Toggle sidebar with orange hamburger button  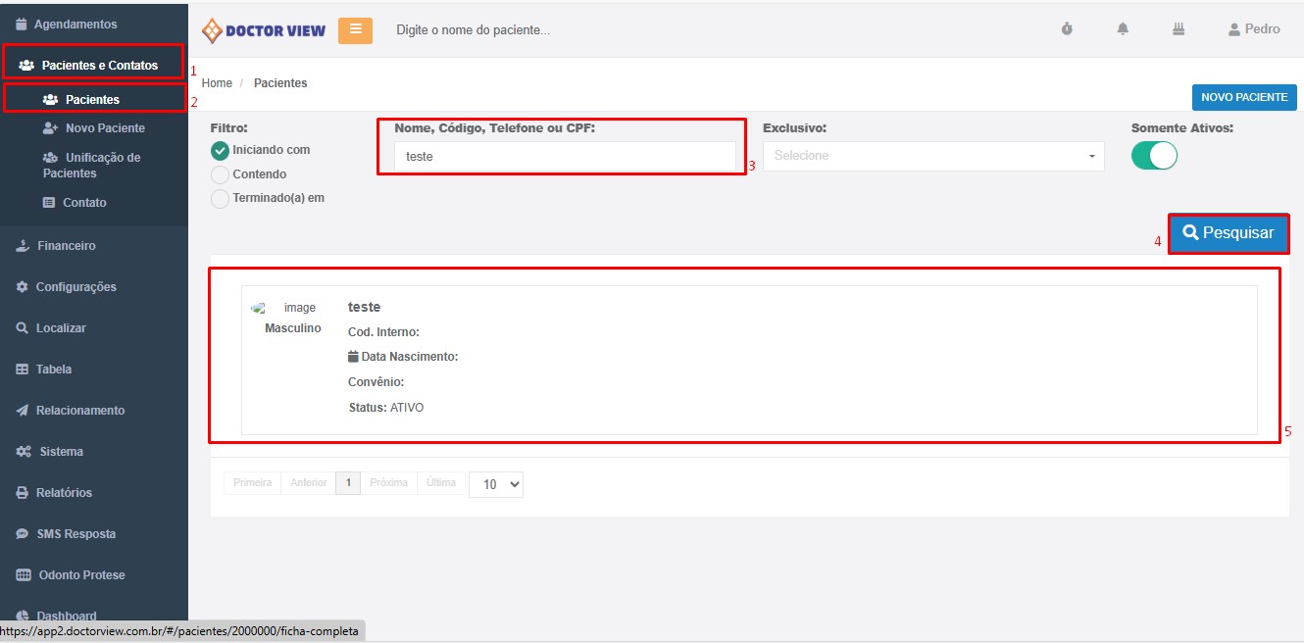pyautogui.click(x=355, y=30)
